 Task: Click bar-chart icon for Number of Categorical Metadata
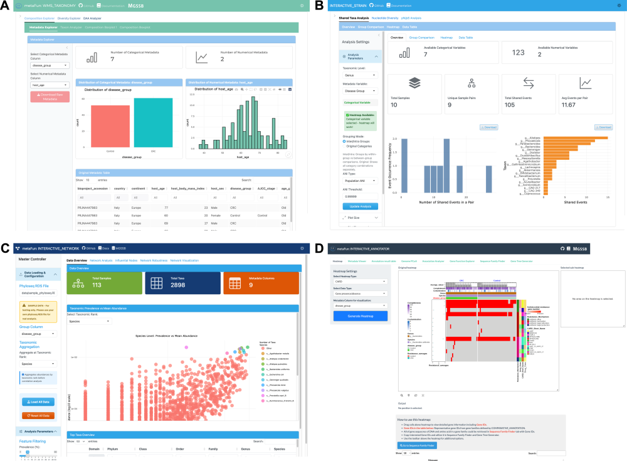coord(92,58)
